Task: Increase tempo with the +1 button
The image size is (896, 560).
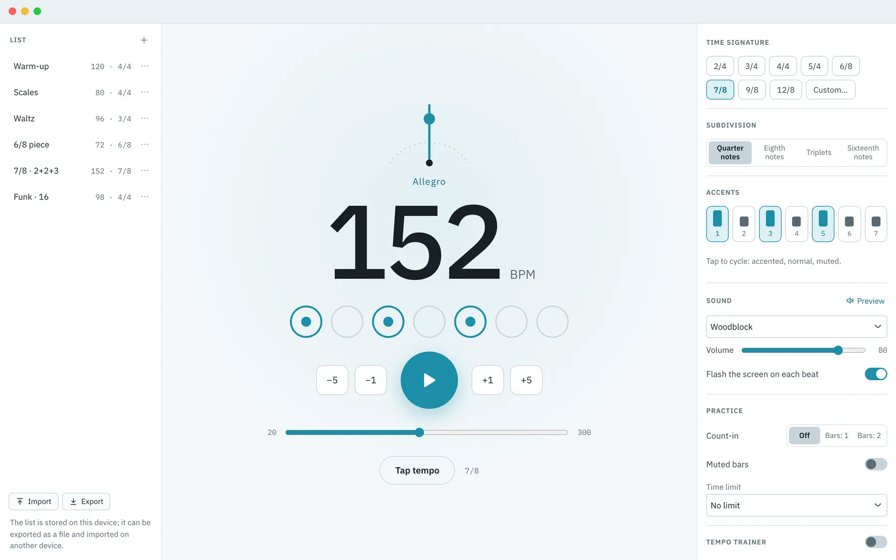Action: [488, 380]
